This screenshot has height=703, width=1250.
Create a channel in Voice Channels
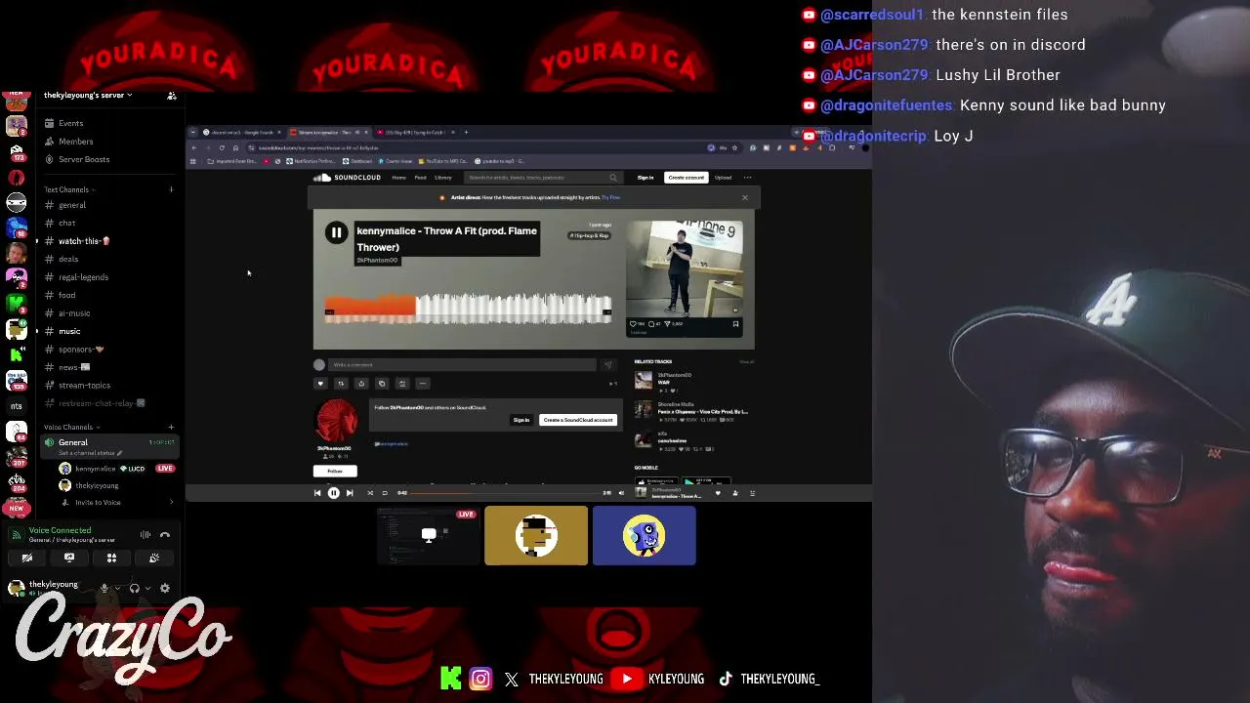[171, 427]
